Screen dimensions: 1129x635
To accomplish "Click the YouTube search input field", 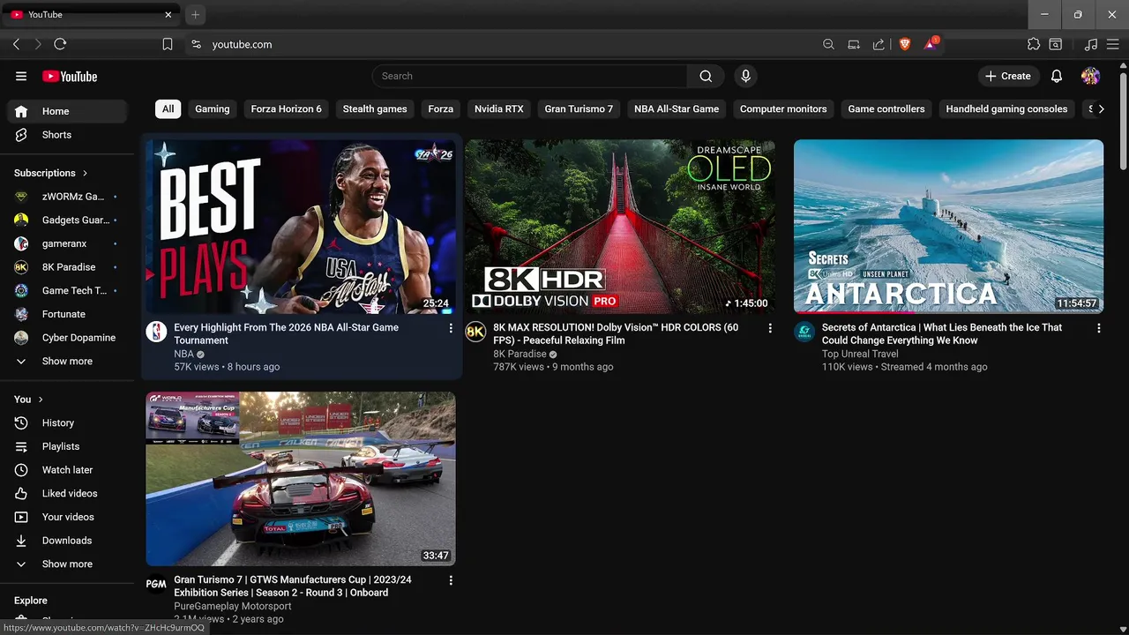I will (x=529, y=77).
